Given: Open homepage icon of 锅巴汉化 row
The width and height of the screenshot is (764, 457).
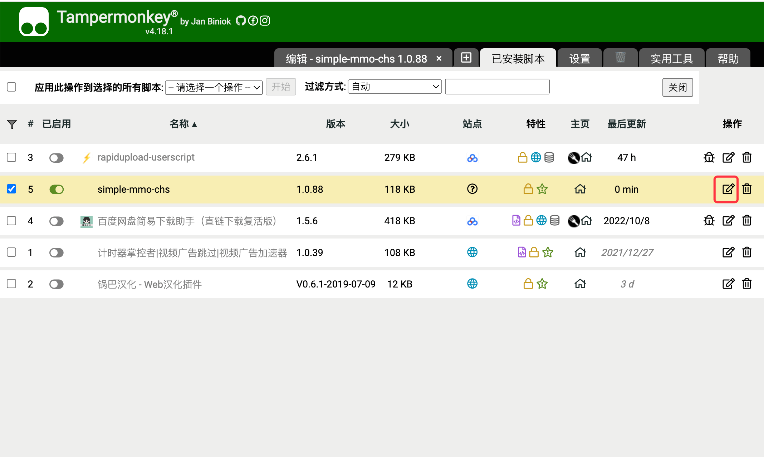Looking at the screenshot, I should 580,284.
